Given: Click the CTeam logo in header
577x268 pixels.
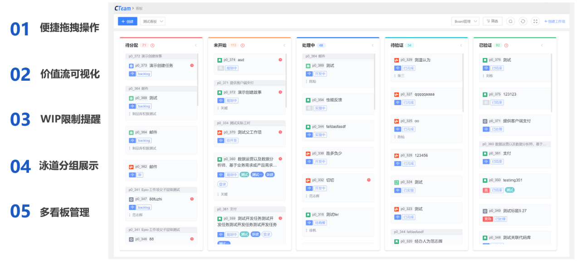Looking at the screenshot, I should coord(122,8).
